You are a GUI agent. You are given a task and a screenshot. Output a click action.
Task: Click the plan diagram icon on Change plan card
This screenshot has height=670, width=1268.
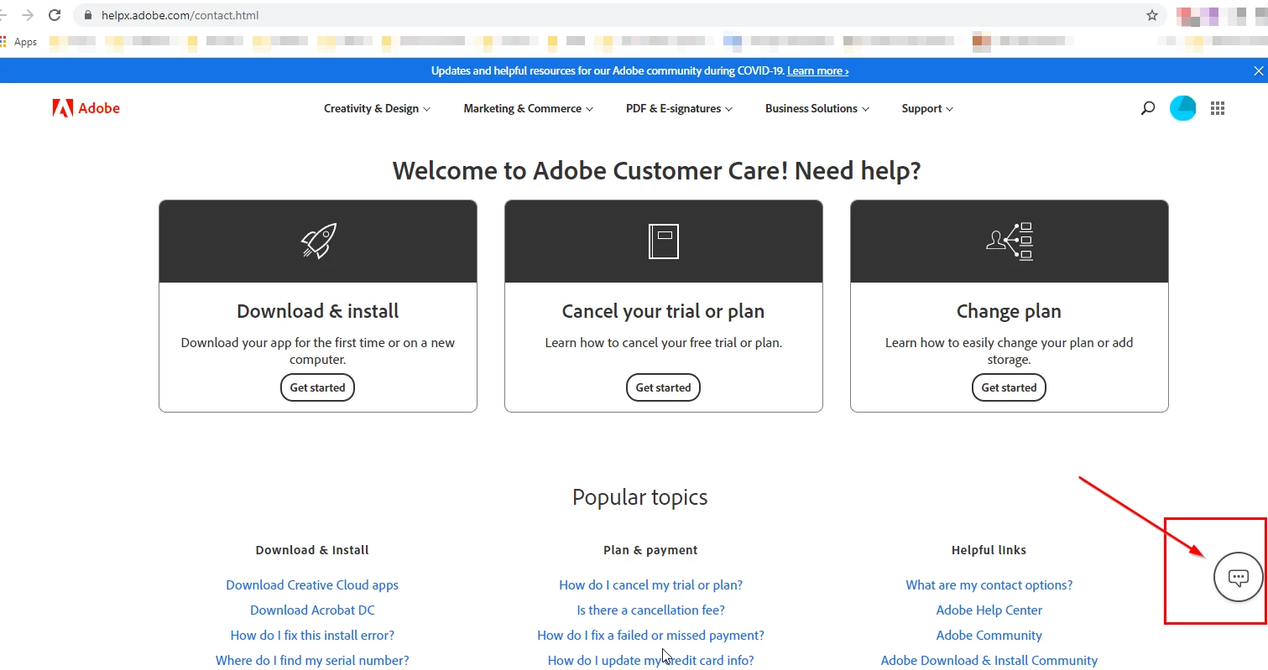coord(1009,241)
